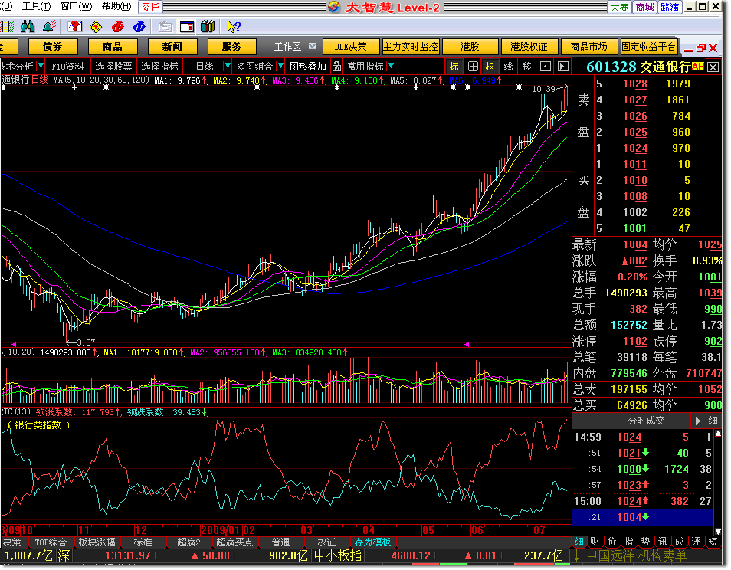
Task: Switch to the 势 tab in the quote panel
Action: click(645, 542)
